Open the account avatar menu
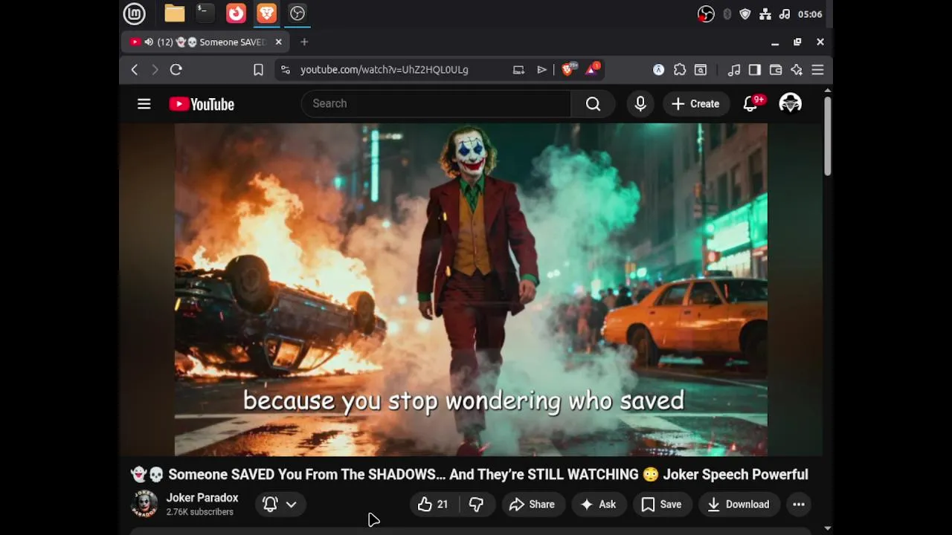952x535 pixels. [x=790, y=104]
